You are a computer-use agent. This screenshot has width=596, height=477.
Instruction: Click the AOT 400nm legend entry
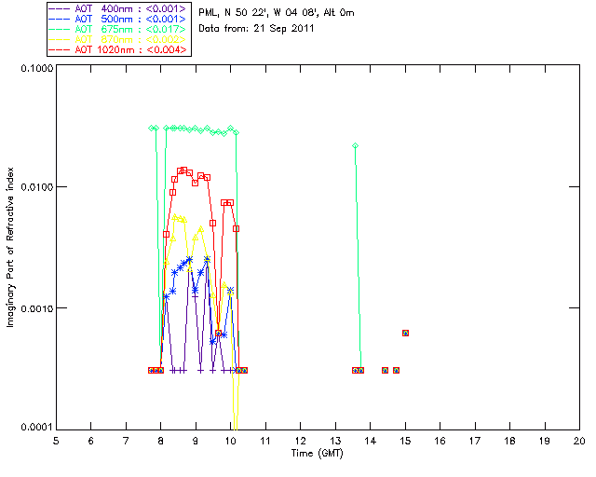click(118, 8)
